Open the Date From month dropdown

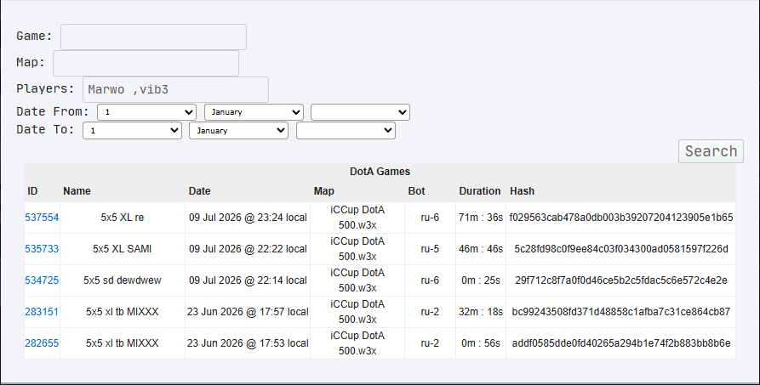point(254,112)
